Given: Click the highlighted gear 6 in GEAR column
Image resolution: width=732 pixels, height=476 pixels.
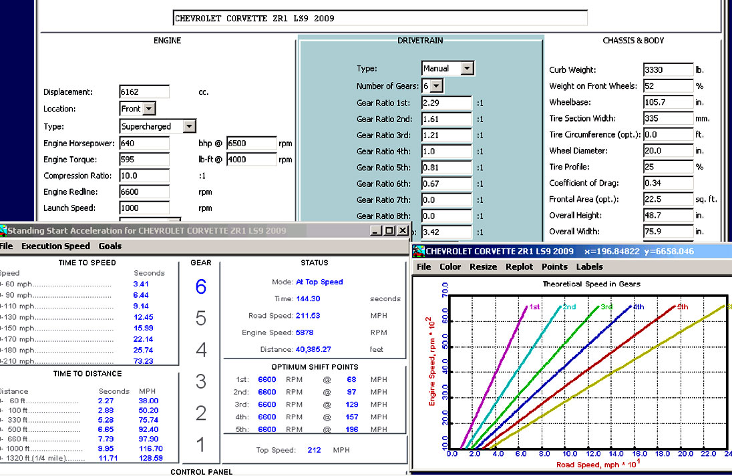Looking at the screenshot, I should click(x=201, y=286).
